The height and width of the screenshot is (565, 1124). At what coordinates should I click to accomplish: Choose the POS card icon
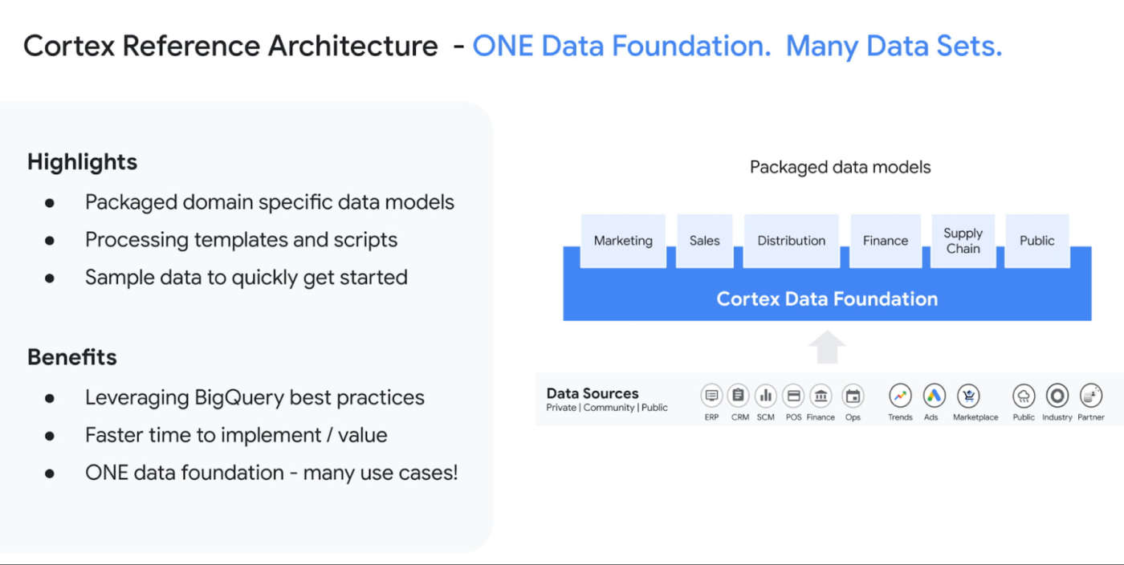[x=793, y=396]
